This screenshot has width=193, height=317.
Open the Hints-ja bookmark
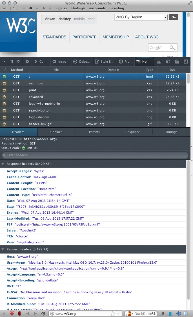[78, 8]
